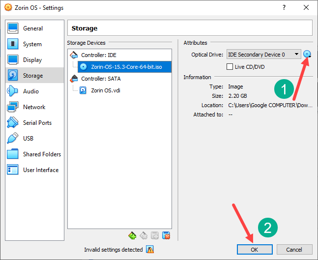Click the Audio speaker icon

[x=12, y=91]
